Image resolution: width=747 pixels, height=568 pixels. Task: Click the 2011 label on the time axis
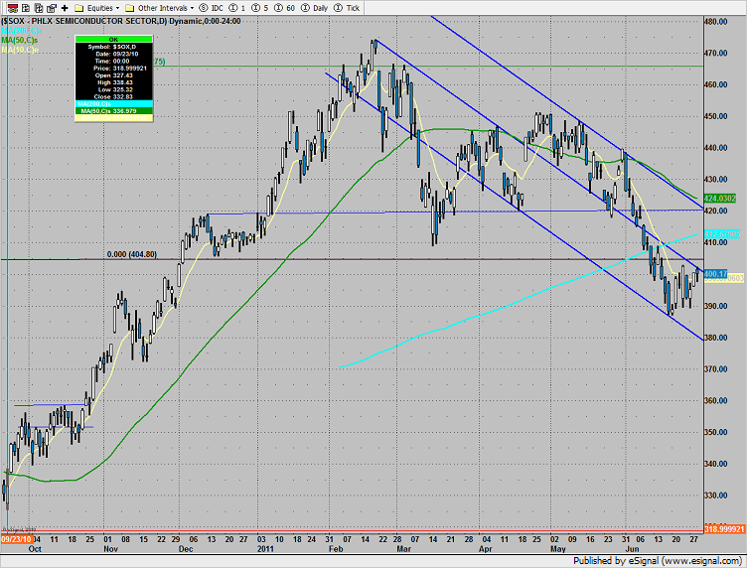pos(266,549)
